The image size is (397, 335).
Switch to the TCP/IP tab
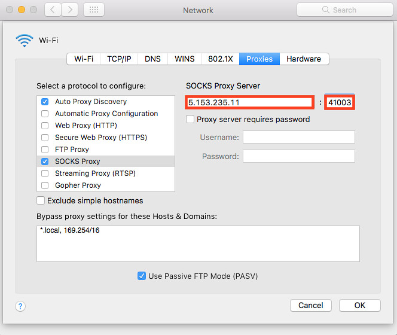pyautogui.click(x=119, y=59)
